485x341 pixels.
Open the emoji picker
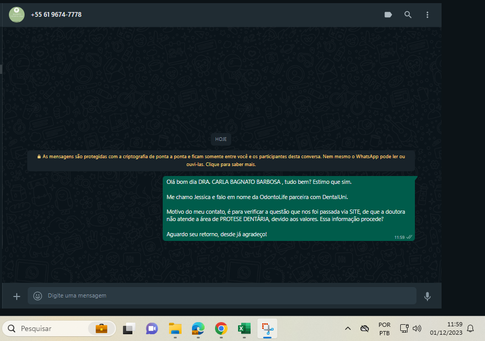[38, 296]
